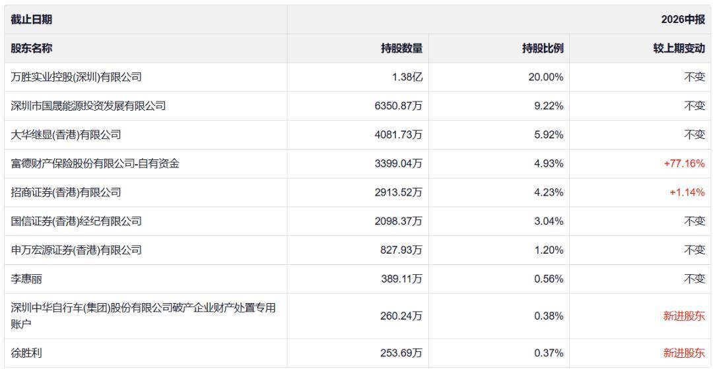Click the 2913.52万 holding amount
Screen dimensions: 713x369
[398, 192]
